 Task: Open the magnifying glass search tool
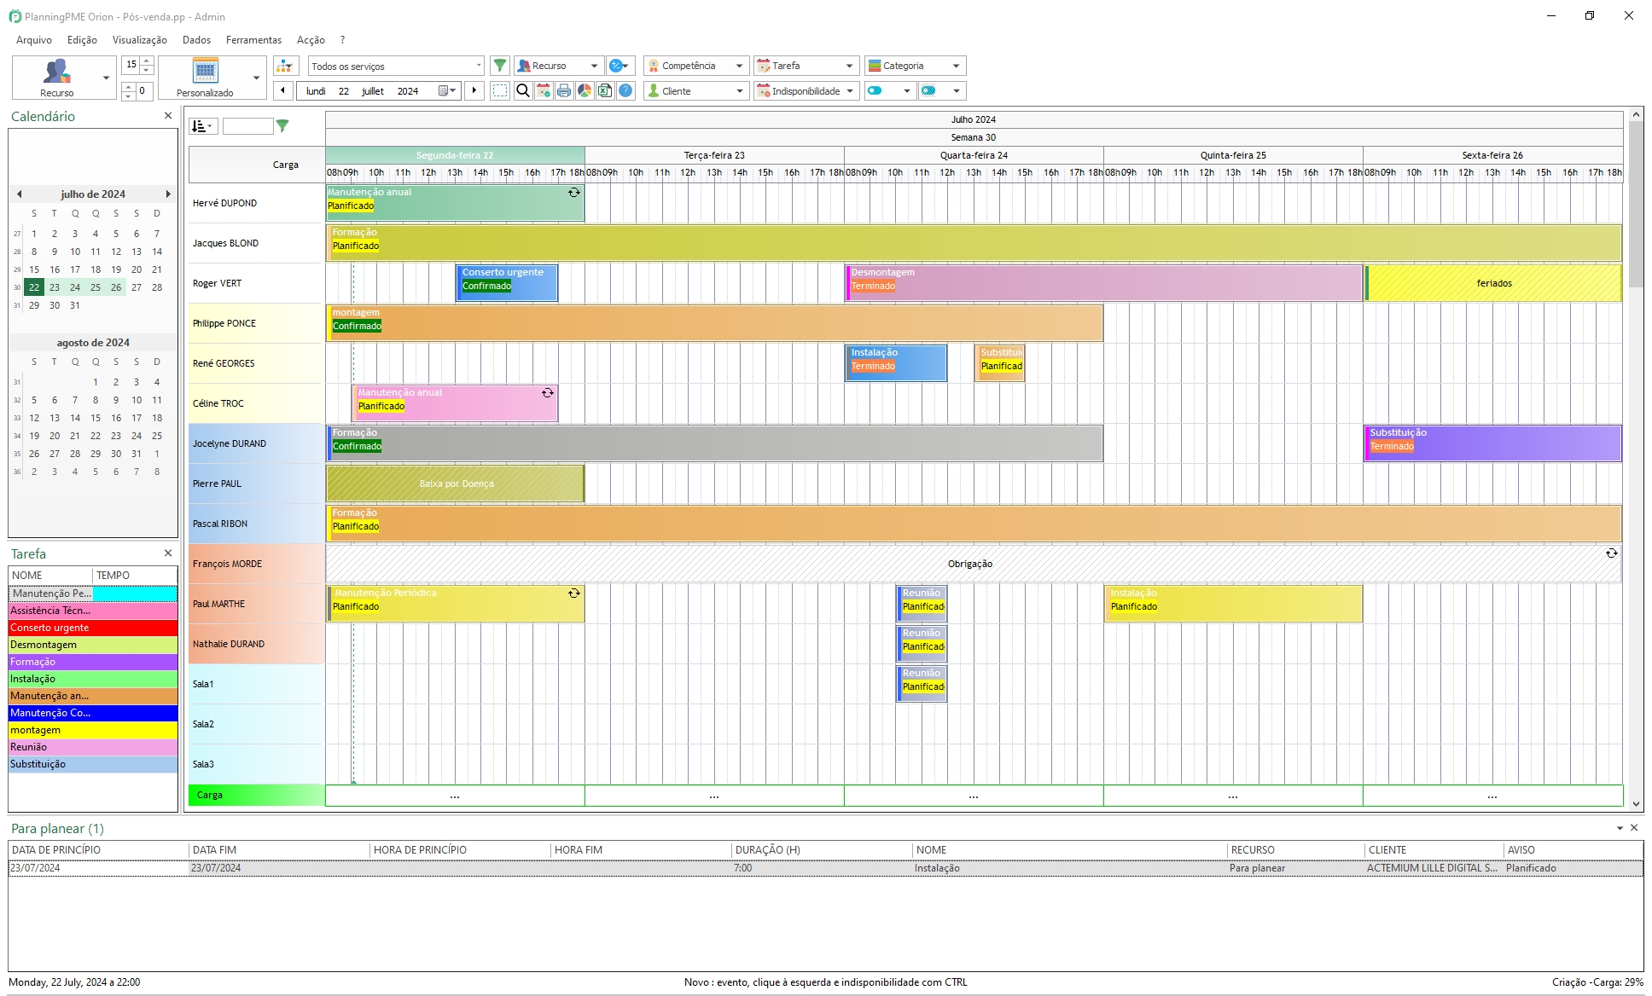(522, 90)
